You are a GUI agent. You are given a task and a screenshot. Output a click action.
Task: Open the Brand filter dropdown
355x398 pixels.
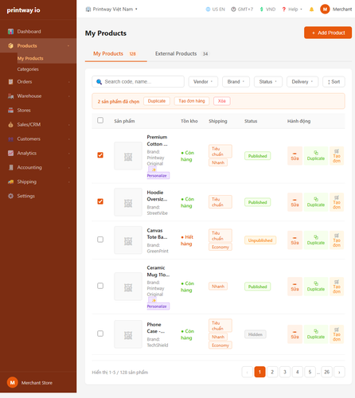pyautogui.click(x=236, y=82)
